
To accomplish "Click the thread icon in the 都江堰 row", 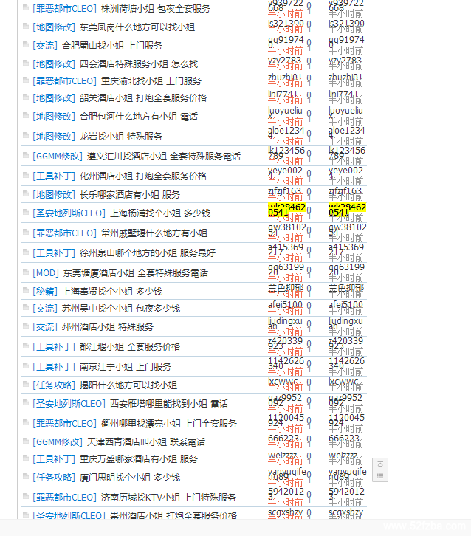I will [25, 346].
